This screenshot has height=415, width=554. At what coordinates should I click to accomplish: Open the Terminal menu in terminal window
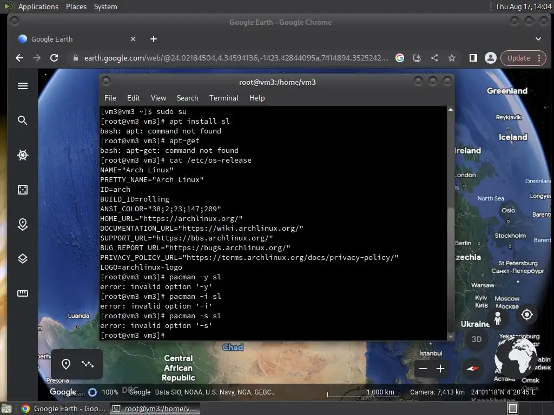[x=223, y=98]
